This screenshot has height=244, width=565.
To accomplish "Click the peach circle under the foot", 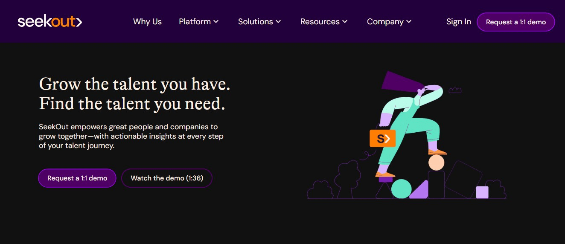I will [x=436, y=163].
